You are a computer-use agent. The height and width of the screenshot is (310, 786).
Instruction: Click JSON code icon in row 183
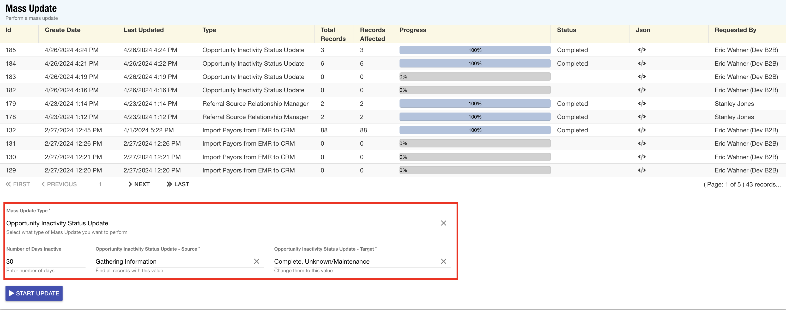[642, 77]
